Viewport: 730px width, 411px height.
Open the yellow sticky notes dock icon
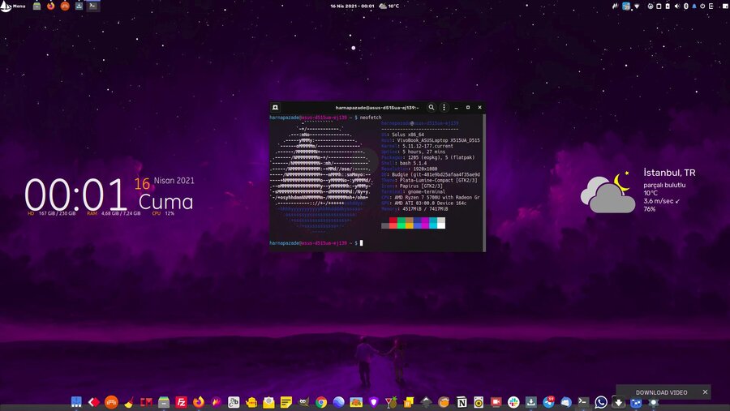286,402
